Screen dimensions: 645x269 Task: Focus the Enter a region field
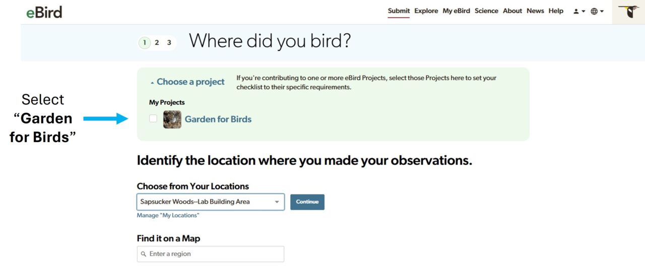click(x=211, y=254)
